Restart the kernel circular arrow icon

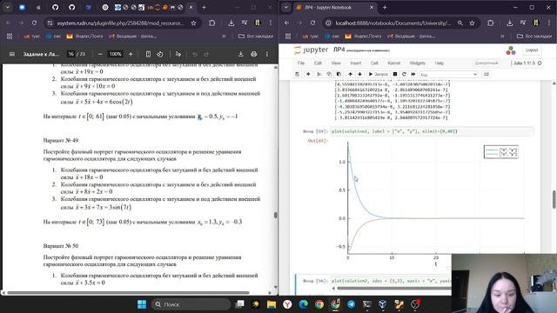click(x=404, y=74)
